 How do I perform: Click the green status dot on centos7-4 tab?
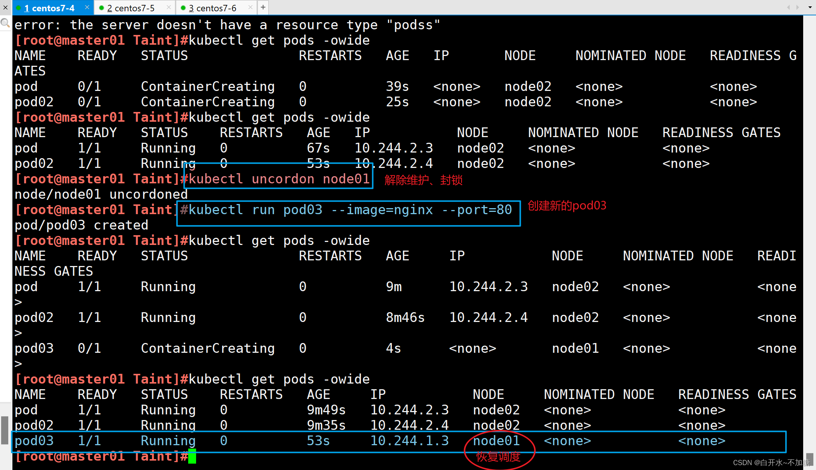pos(18,8)
